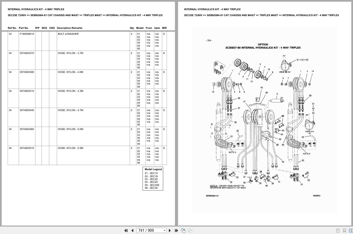Click part number F180508014
Screen dimensions: 353x234
[27, 34]
